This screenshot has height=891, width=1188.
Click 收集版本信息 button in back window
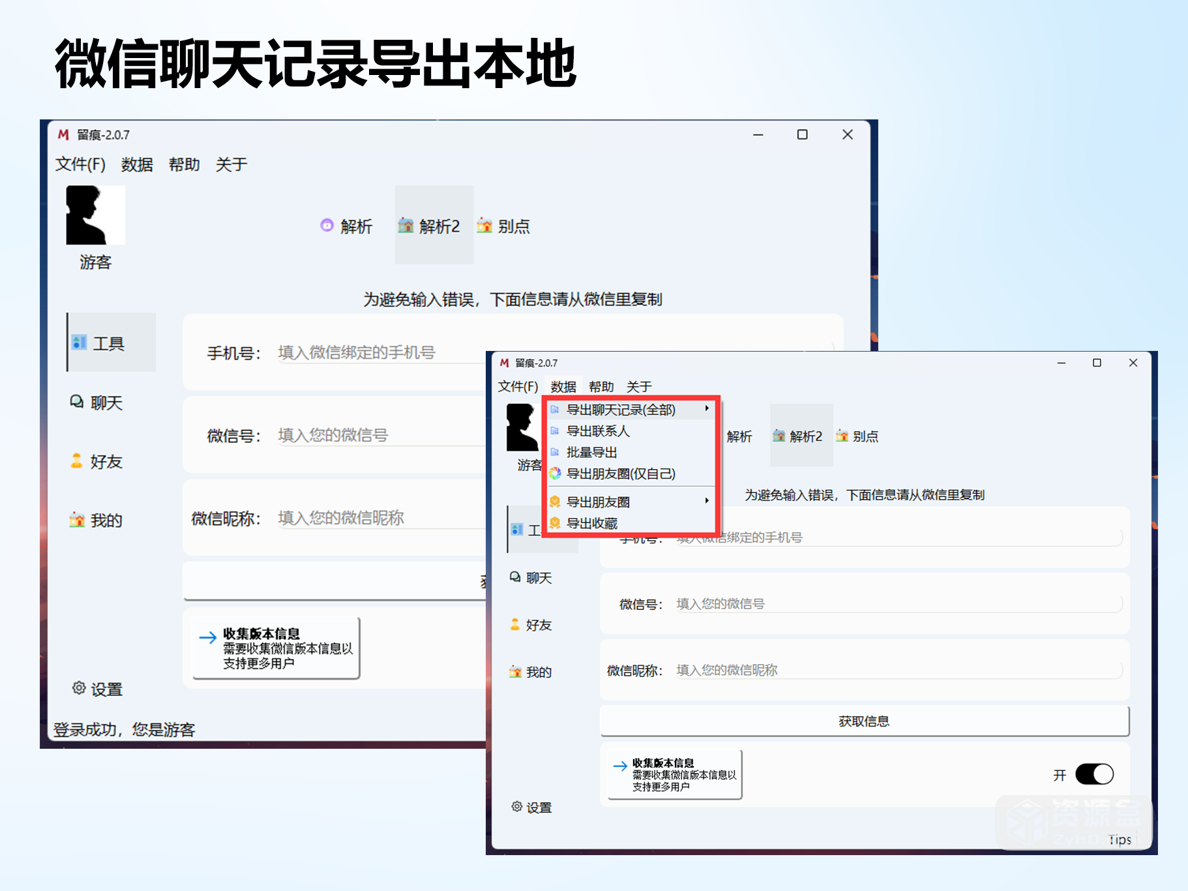[276, 648]
